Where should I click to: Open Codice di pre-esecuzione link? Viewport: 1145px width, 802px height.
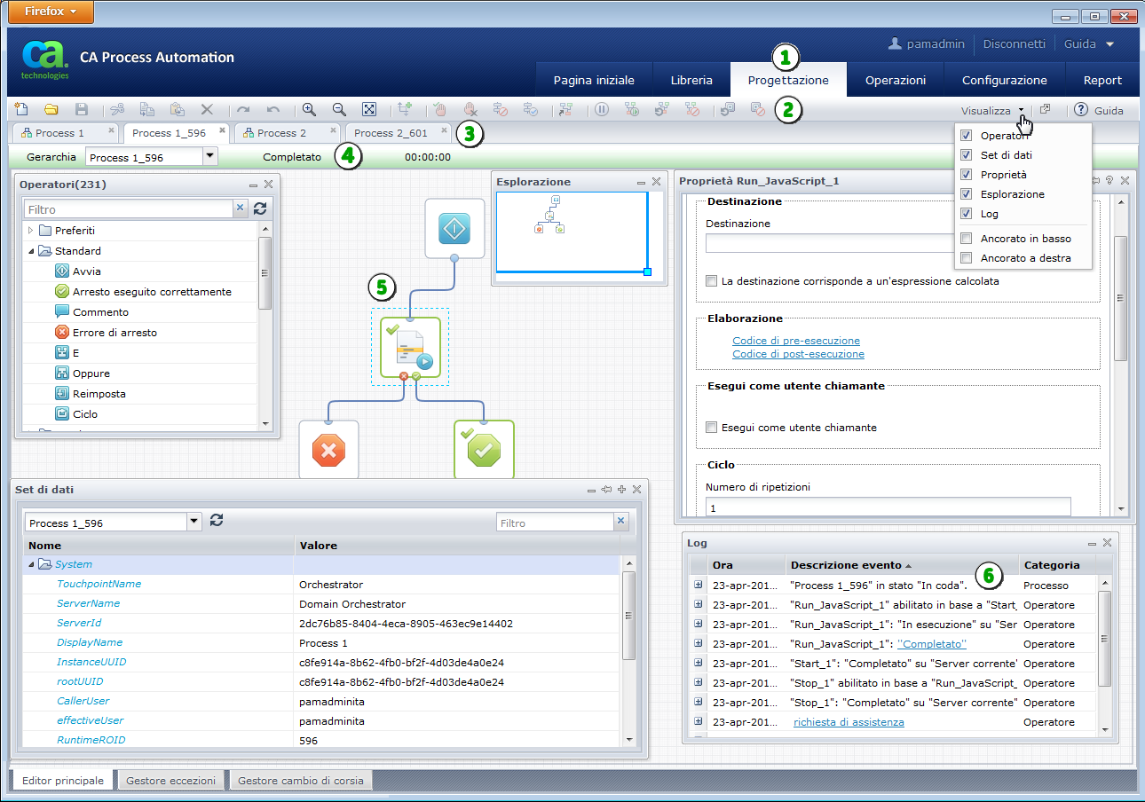(795, 341)
